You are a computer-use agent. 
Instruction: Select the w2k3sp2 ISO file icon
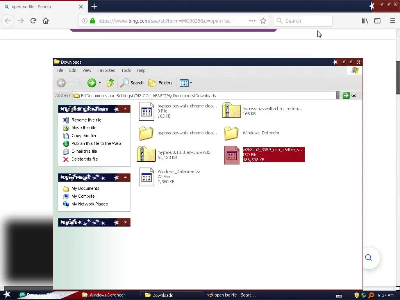[x=232, y=155]
